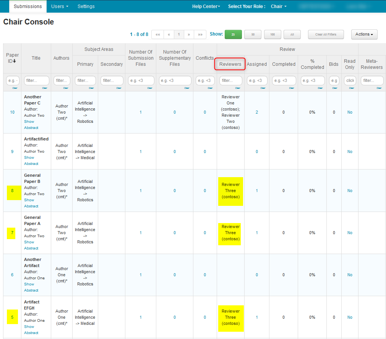Open paper ID 7
The height and width of the screenshot is (339, 386).
pyautogui.click(x=12, y=233)
